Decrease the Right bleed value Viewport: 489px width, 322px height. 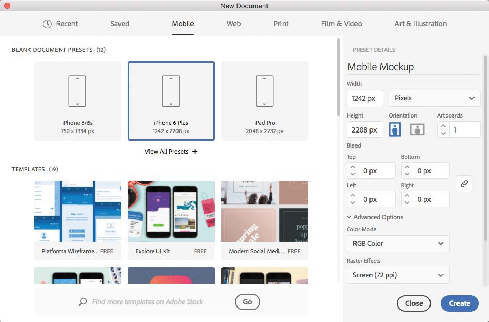tap(407, 203)
